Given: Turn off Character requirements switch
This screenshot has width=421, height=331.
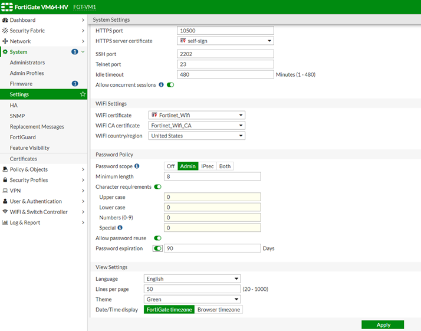Looking at the screenshot, I should tap(157, 187).
